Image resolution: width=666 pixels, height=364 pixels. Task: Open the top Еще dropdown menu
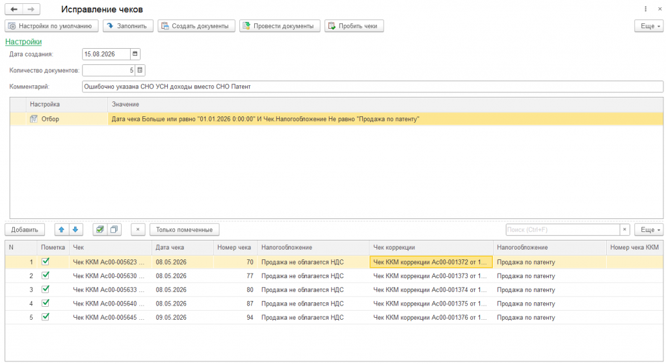648,26
